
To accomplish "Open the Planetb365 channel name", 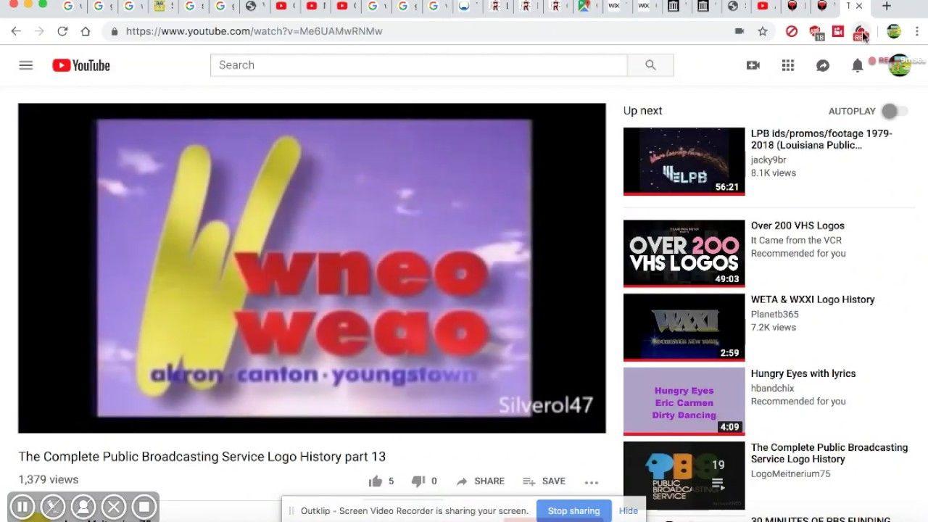I will (x=774, y=315).
